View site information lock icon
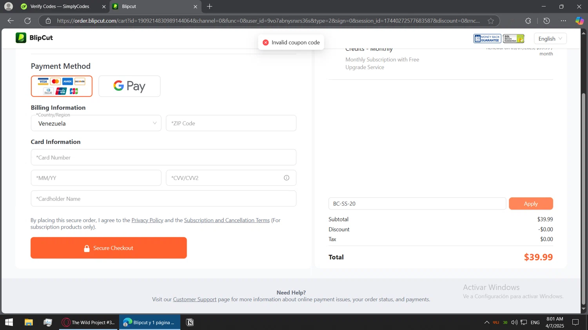Screen dimensions: 588x330 click(x=48, y=21)
